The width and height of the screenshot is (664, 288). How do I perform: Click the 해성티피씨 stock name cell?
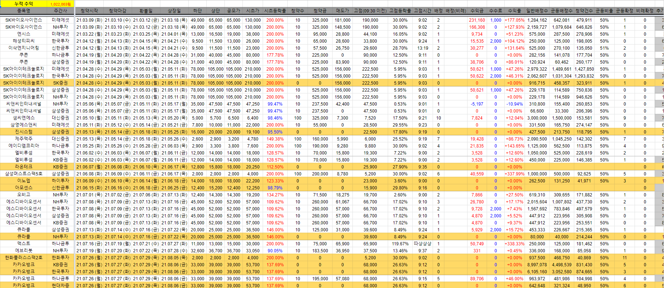click(24, 41)
